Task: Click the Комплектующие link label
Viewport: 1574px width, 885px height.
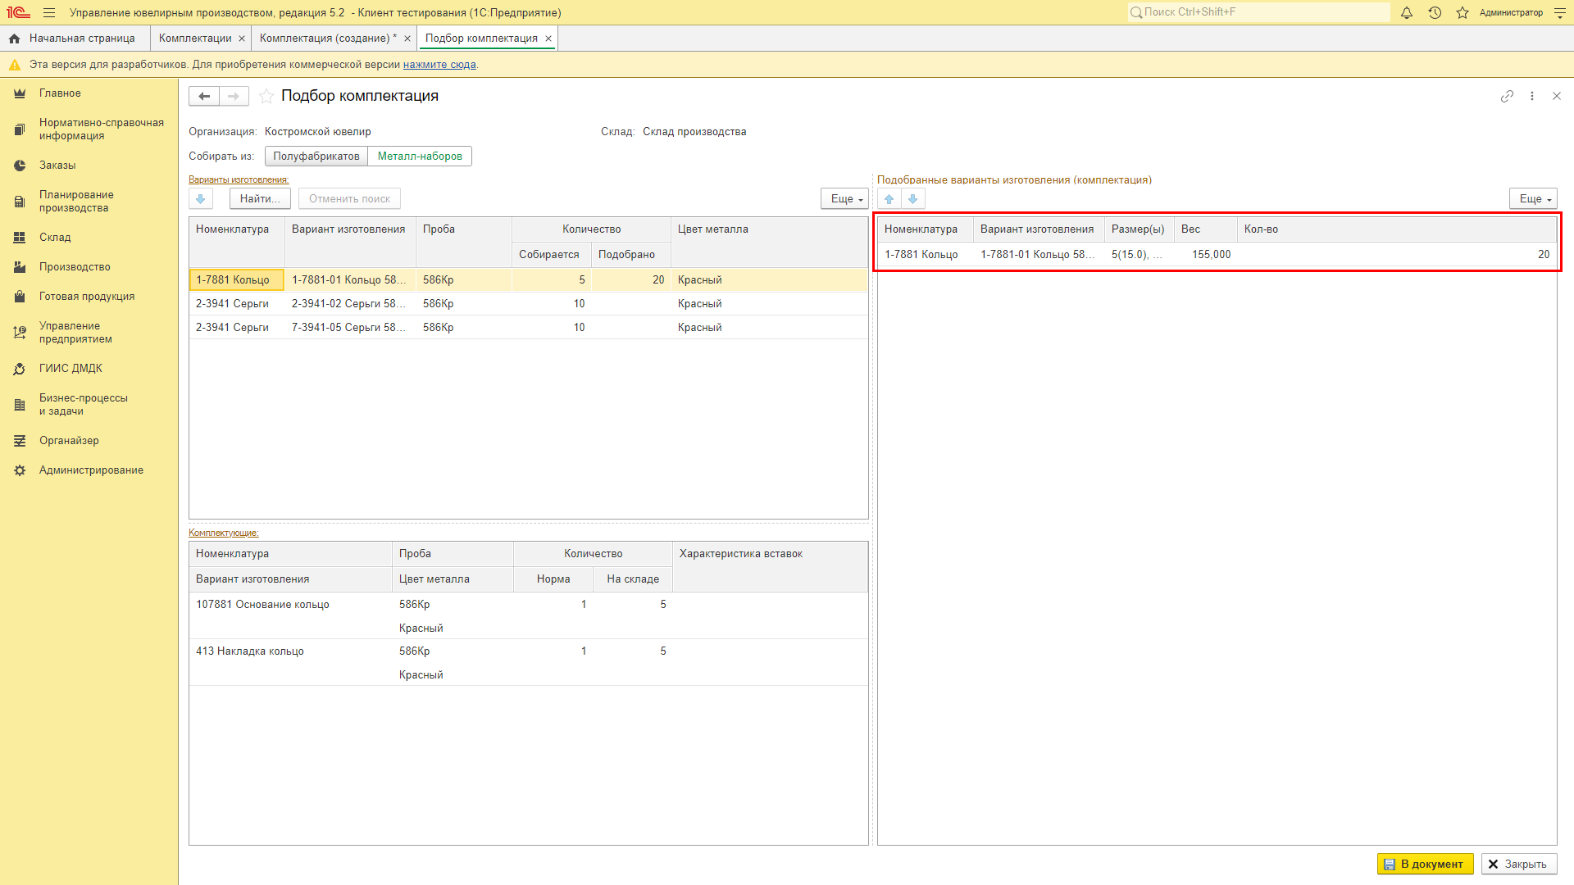Action: pyautogui.click(x=224, y=533)
